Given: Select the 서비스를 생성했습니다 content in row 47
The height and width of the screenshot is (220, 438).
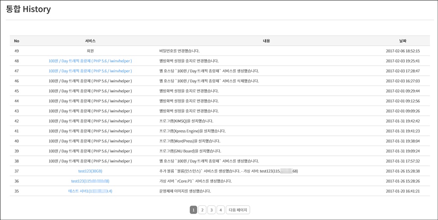Looking at the screenshot, I should coord(209,71).
